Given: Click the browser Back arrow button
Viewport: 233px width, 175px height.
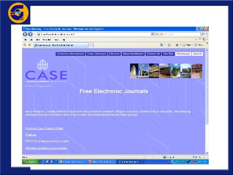Looking at the screenshot, I should [x=25, y=34].
